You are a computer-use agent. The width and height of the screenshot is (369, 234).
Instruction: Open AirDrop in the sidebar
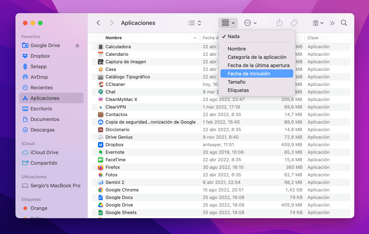[39, 77]
